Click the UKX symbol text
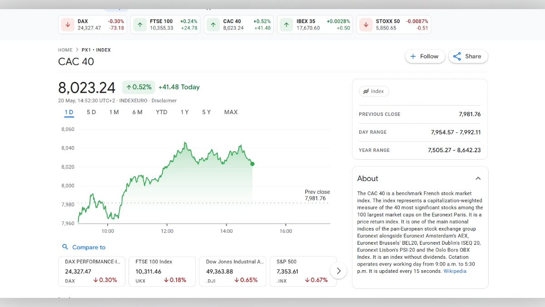The width and height of the screenshot is (545, 307). point(140,281)
